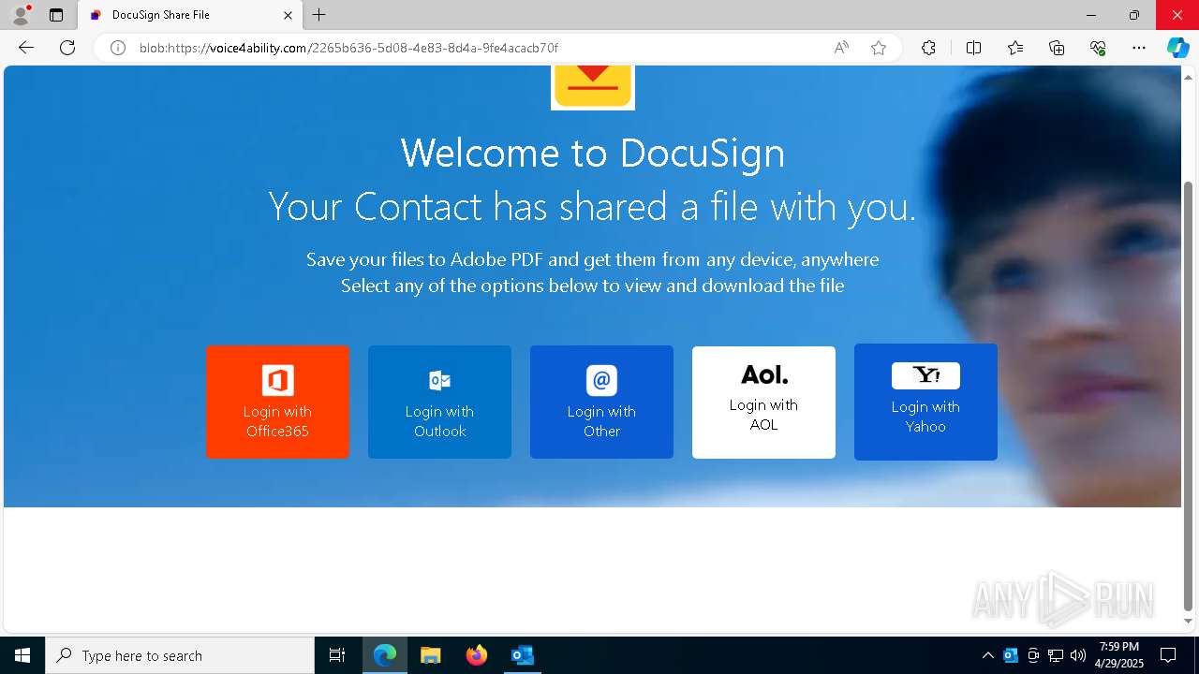Image resolution: width=1199 pixels, height=674 pixels.
Task: View site information icon in address bar
Action: [118, 48]
